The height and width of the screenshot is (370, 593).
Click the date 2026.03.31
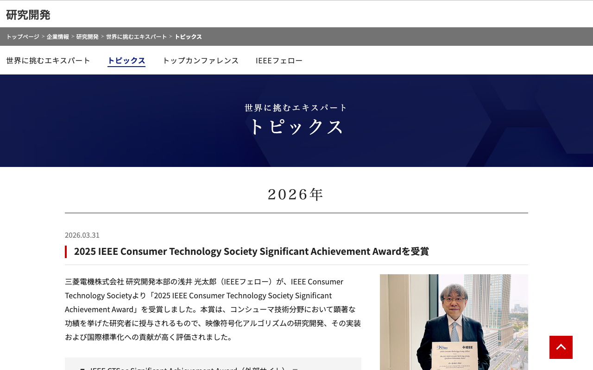point(82,235)
